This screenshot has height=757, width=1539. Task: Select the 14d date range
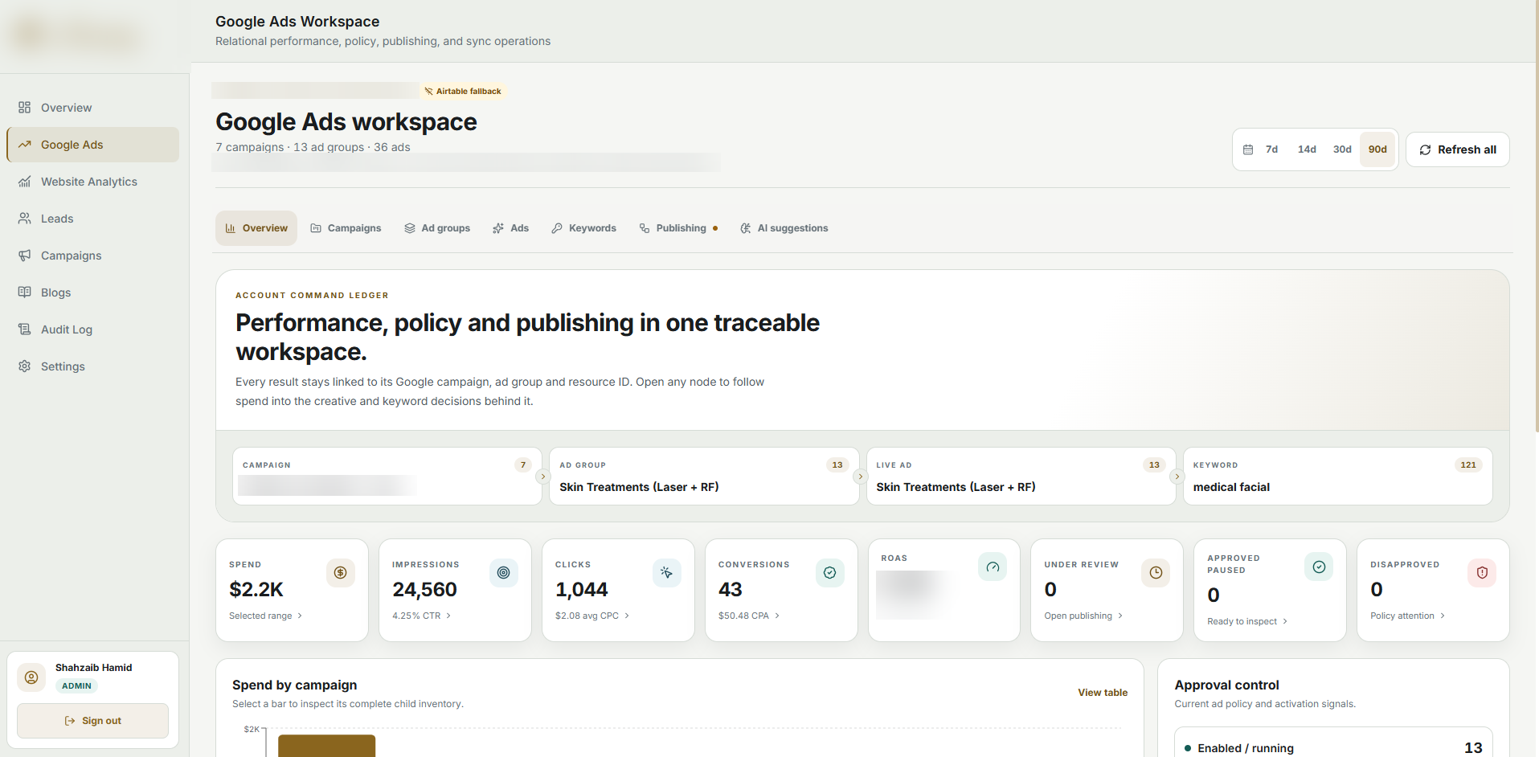pos(1307,149)
